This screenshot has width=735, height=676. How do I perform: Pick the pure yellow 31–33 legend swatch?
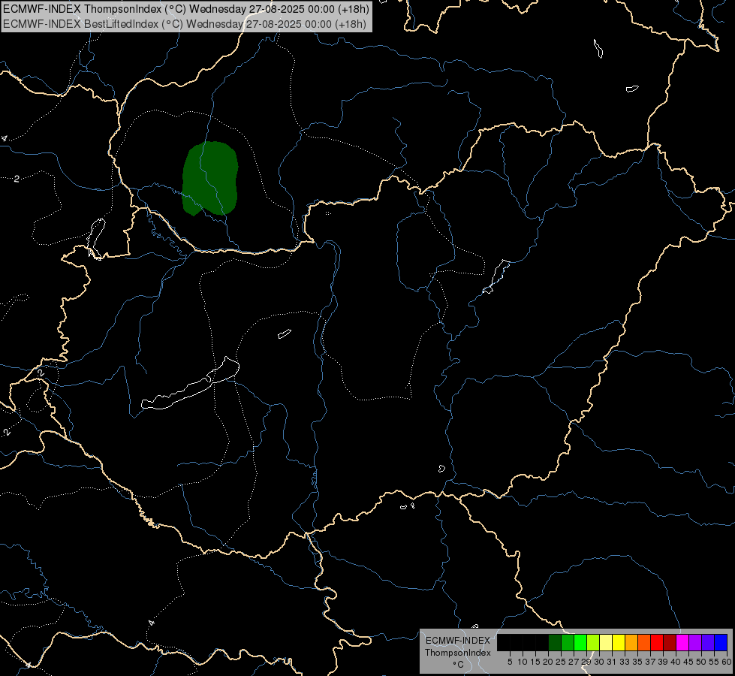[x=619, y=642]
